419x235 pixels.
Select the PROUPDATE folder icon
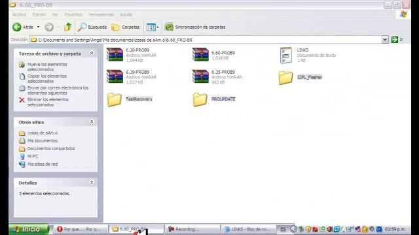(200, 99)
